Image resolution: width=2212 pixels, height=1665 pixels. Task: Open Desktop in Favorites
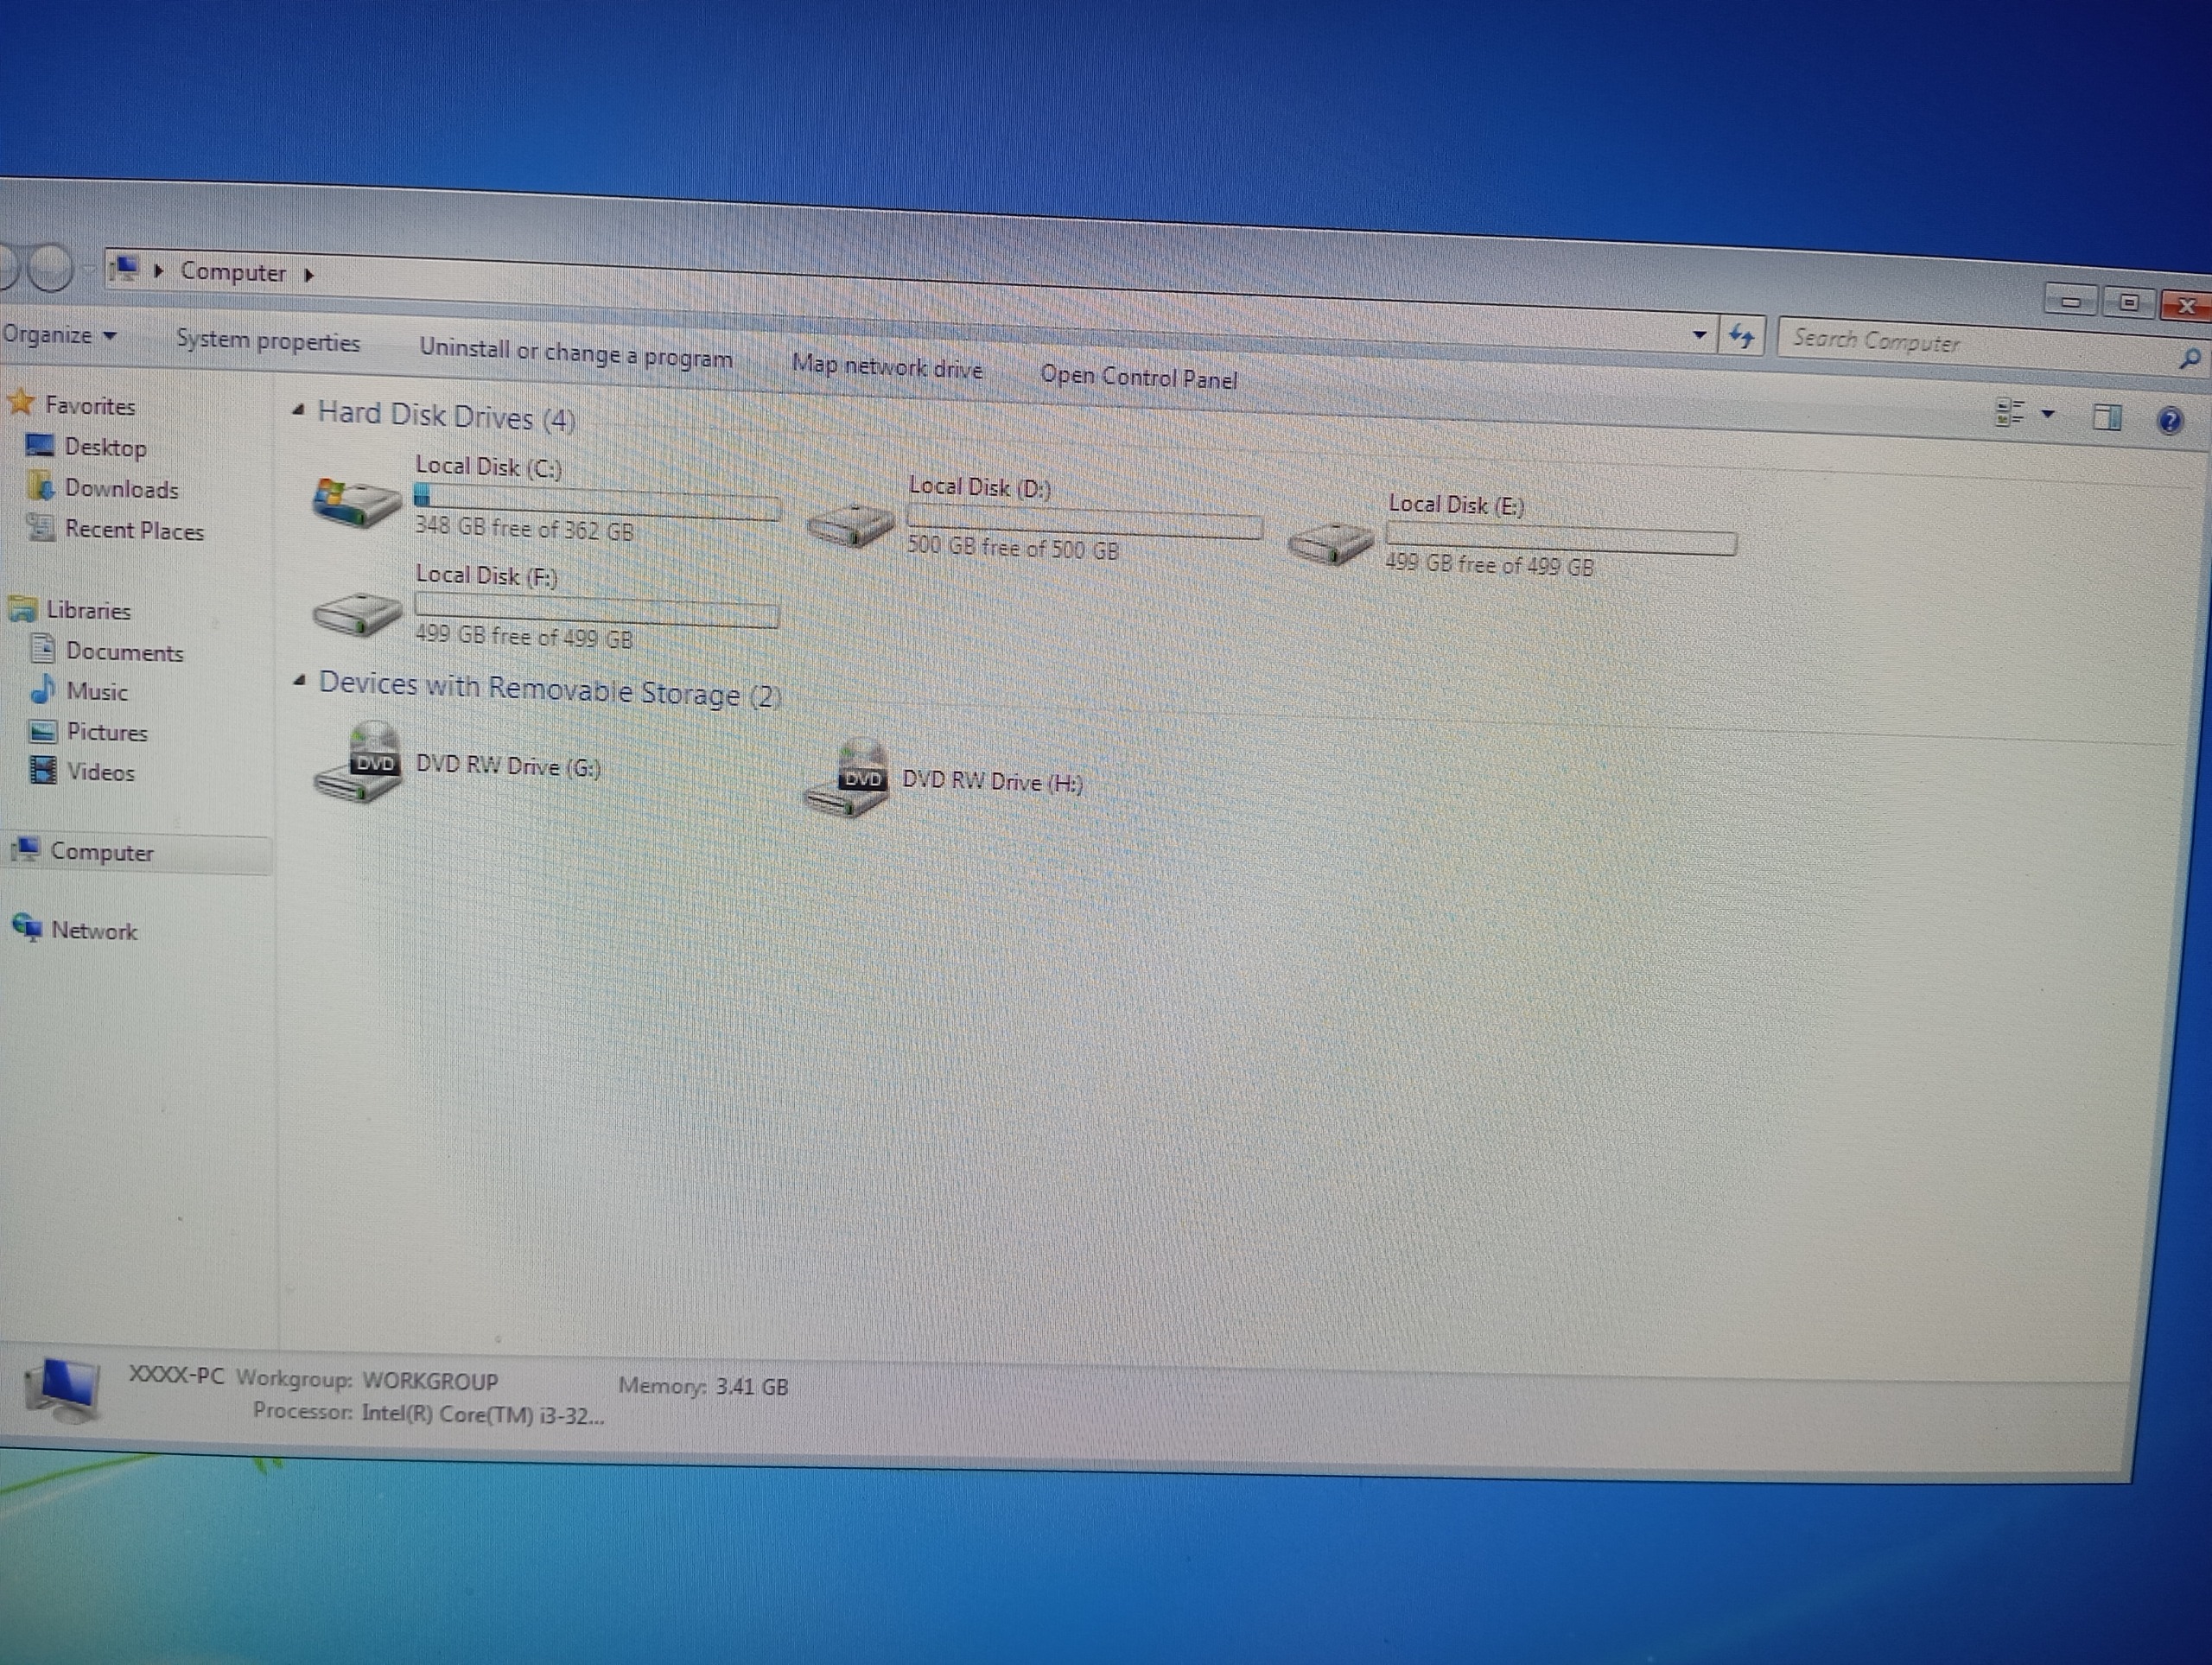click(x=105, y=447)
